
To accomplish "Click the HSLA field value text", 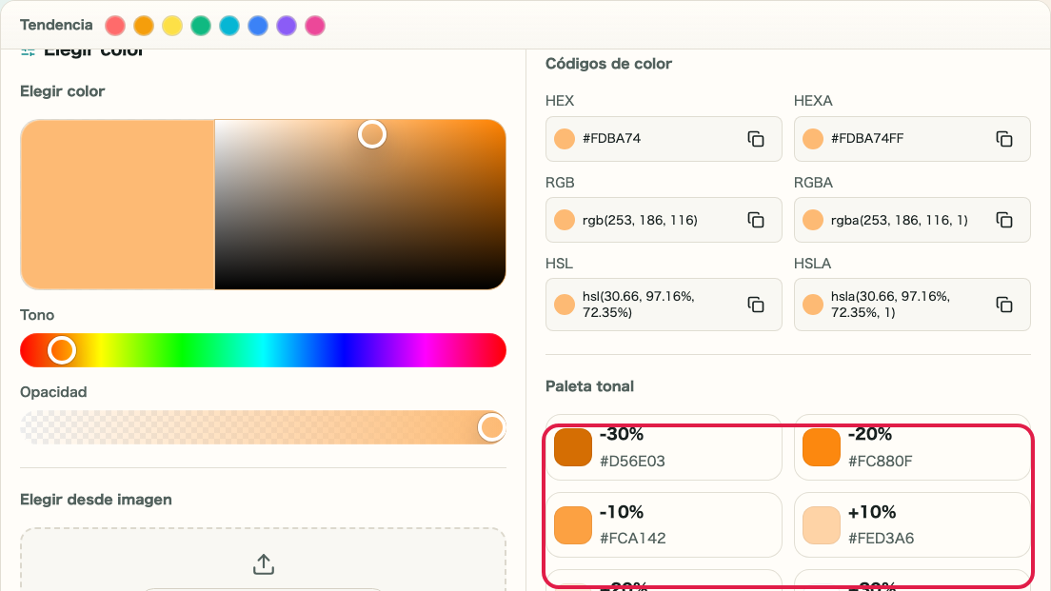I will tap(890, 305).
